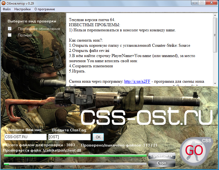219x170 pixels.
Task: Click the OK button next to ClanTag
Action: click(98, 137)
